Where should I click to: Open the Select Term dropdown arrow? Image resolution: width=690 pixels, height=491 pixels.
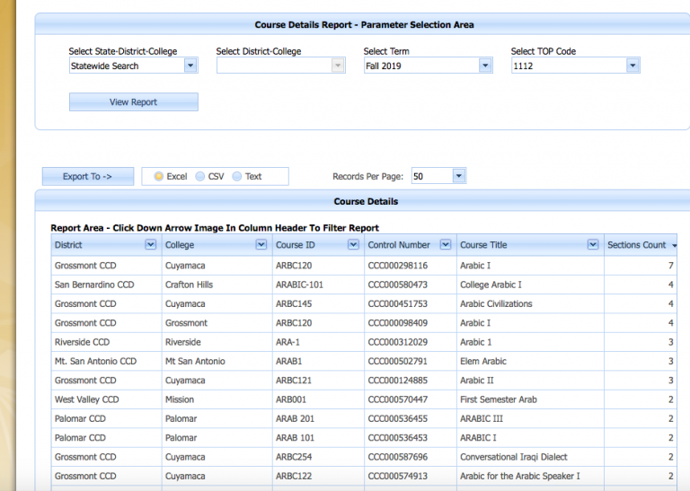pos(485,66)
